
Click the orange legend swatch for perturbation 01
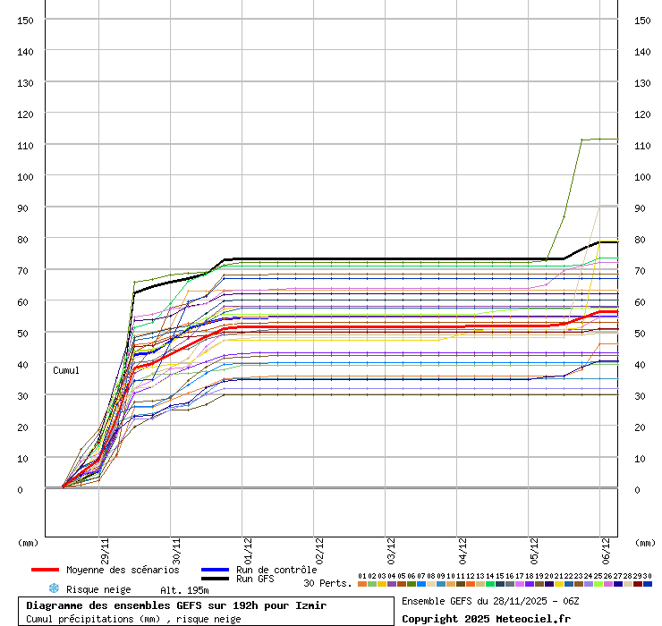click(362, 584)
